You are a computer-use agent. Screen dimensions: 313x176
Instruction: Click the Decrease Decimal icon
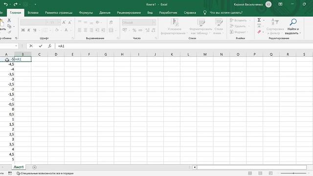point(154,30)
